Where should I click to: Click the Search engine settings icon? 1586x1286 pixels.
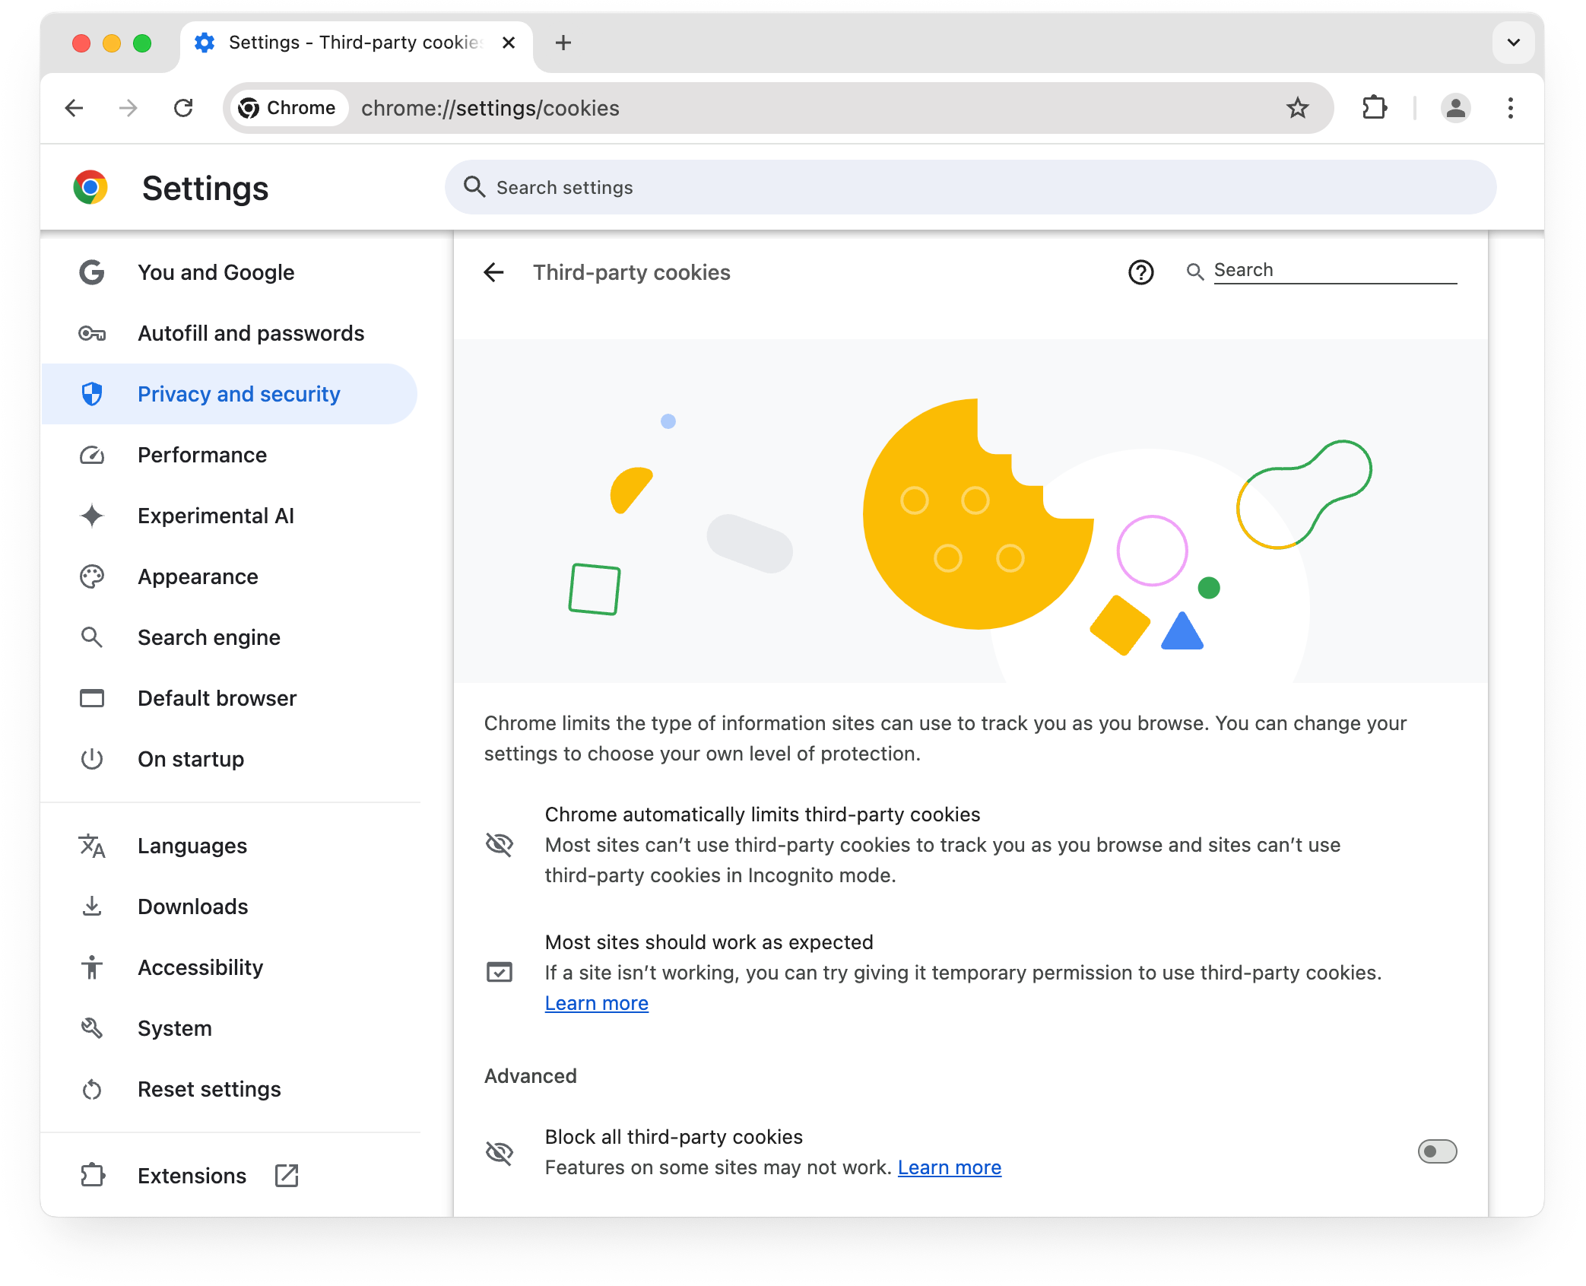click(94, 637)
